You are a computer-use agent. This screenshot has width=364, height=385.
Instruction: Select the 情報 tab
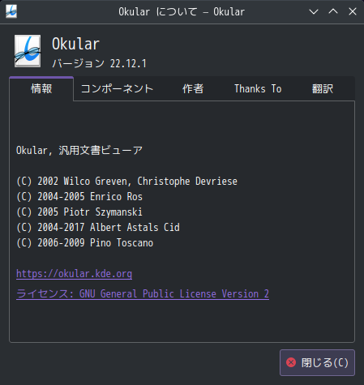point(41,88)
